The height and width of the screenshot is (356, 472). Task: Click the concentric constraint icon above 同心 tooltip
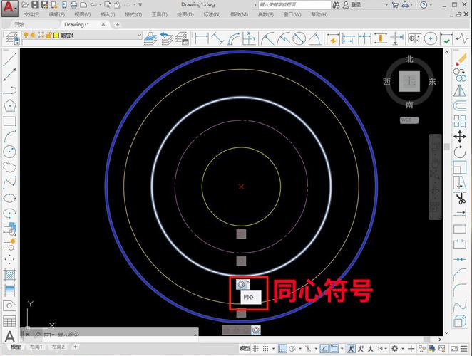pyautogui.click(x=241, y=284)
